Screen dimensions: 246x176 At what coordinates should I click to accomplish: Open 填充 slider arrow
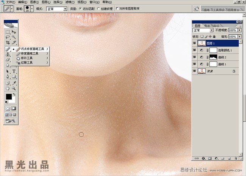pos(240,37)
